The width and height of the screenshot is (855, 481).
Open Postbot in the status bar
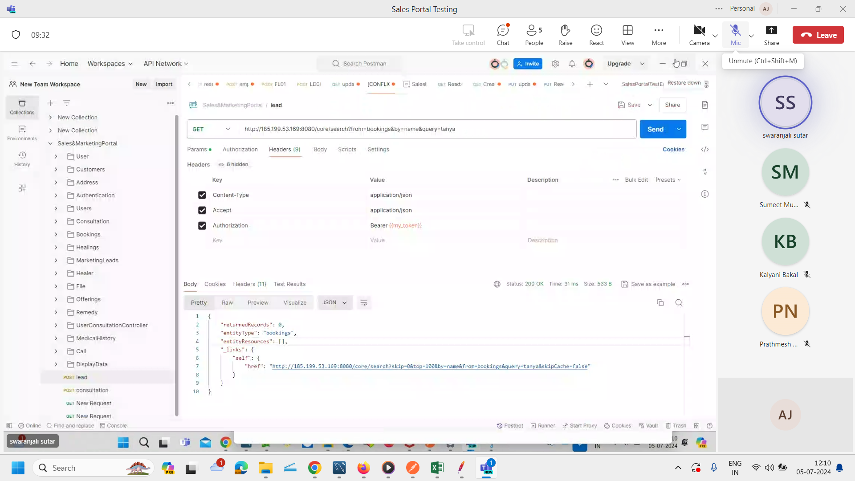pos(510,426)
